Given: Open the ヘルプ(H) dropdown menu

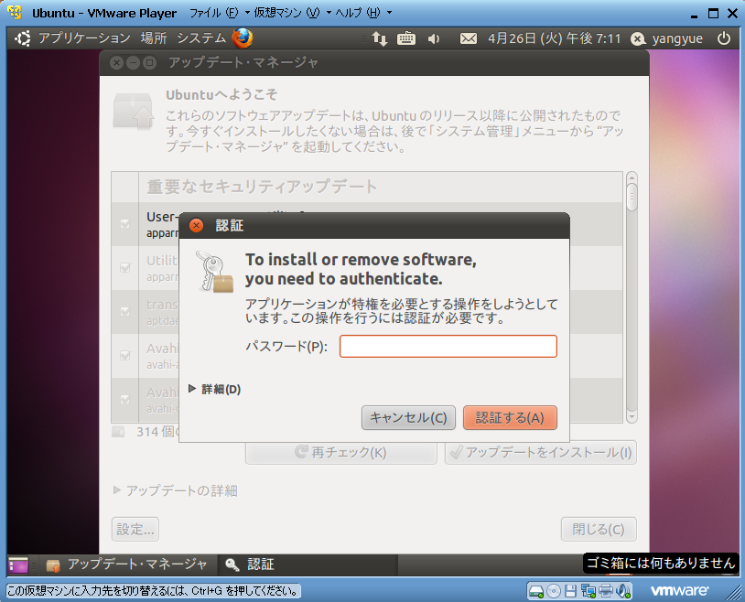Looking at the screenshot, I should [363, 13].
